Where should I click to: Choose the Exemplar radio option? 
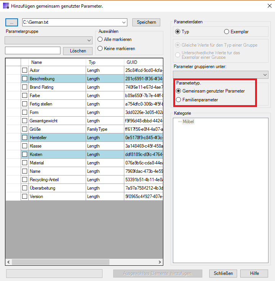(226, 32)
